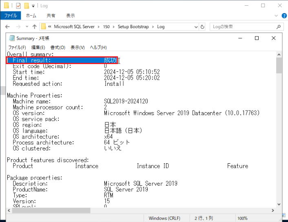This screenshot has width=288, height=222.
Task: Refresh the Log folder view
Action: (202, 27)
